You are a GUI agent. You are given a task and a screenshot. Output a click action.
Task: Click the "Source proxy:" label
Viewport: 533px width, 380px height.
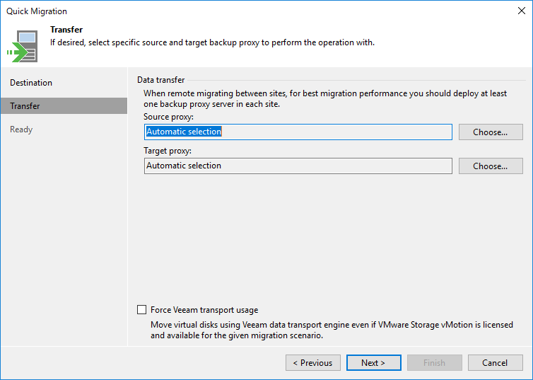point(168,117)
